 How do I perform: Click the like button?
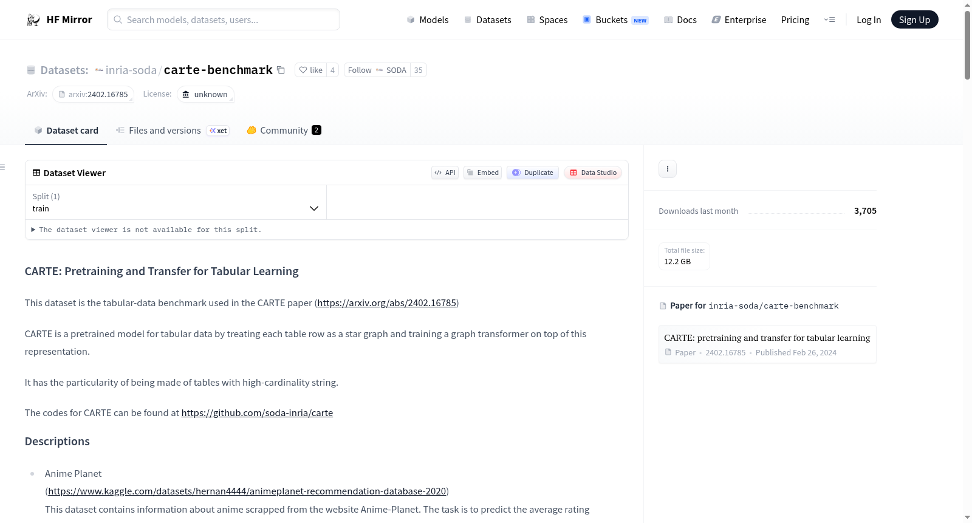click(310, 70)
